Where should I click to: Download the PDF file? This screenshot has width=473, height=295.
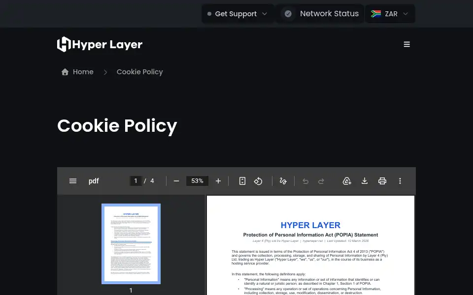point(365,181)
